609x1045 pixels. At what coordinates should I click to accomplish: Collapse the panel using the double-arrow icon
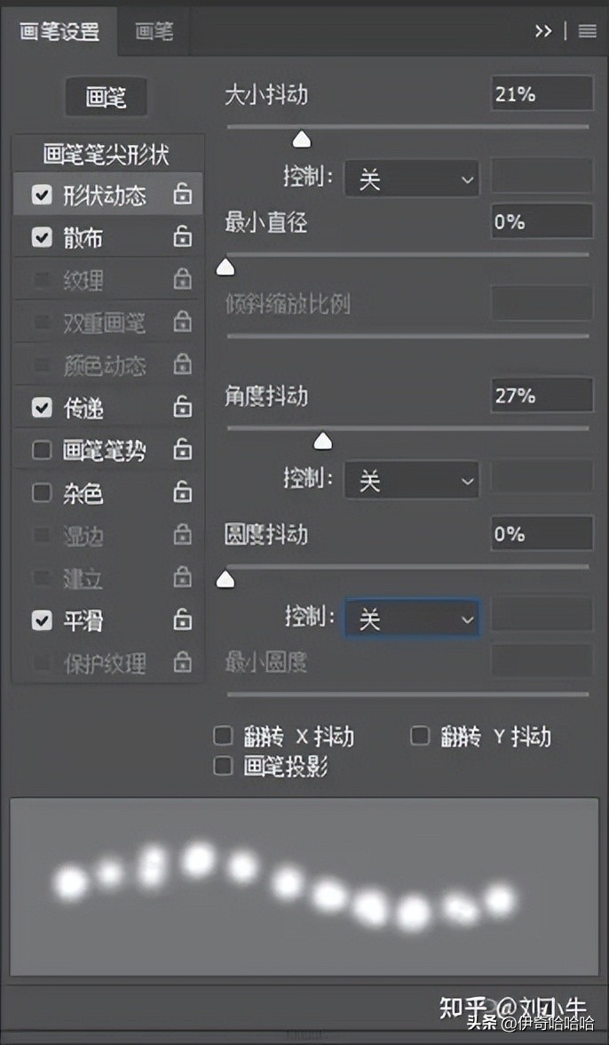coord(544,30)
